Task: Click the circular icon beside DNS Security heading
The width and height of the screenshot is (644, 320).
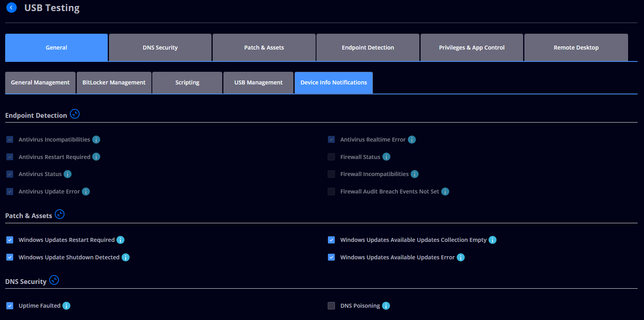Action: [54, 280]
